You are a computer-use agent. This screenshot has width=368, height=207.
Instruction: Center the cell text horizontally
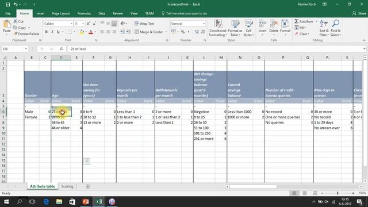(108, 32)
